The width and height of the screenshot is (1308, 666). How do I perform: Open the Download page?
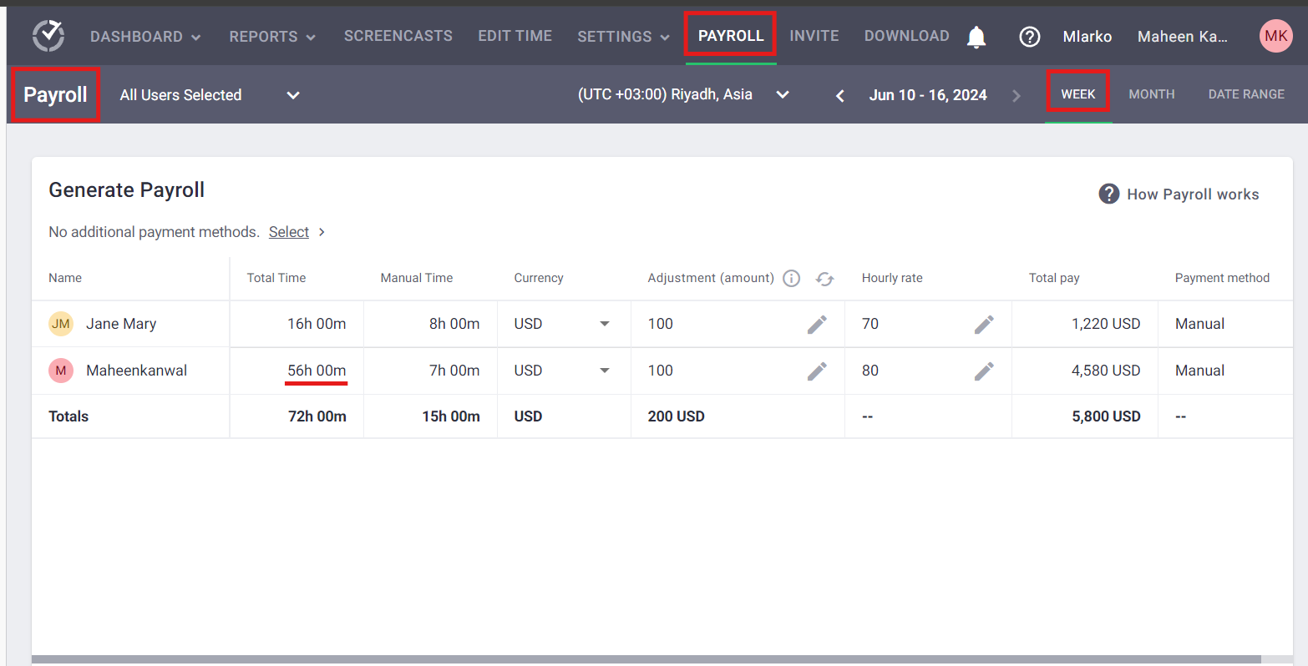(907, 36)
